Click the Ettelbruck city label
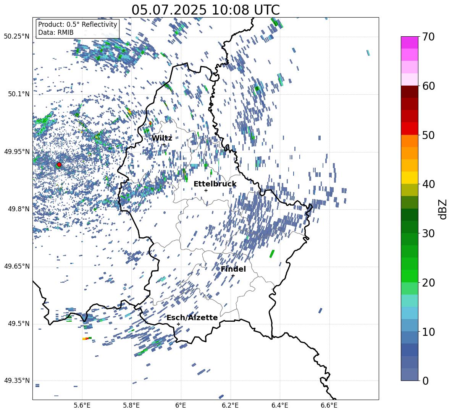This screenshot has width=452, height=413. point(215,184)
